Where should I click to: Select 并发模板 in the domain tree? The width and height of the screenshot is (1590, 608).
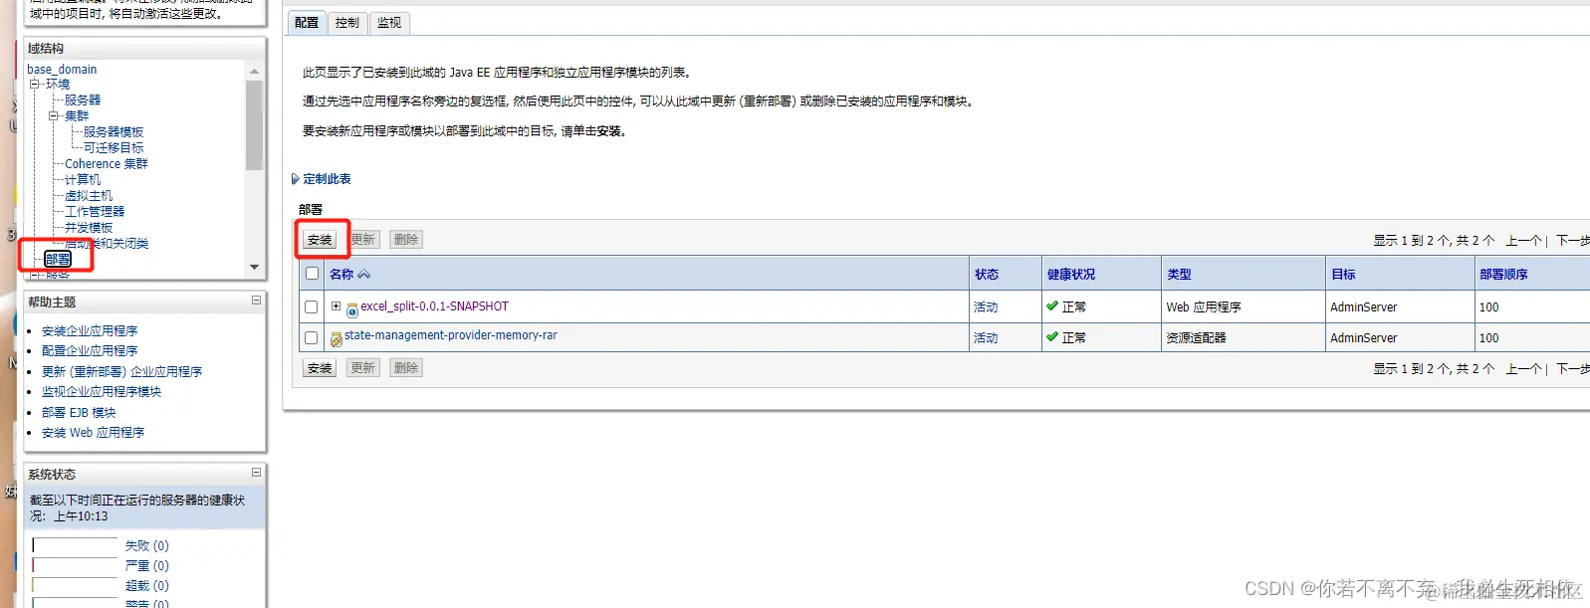89,228
